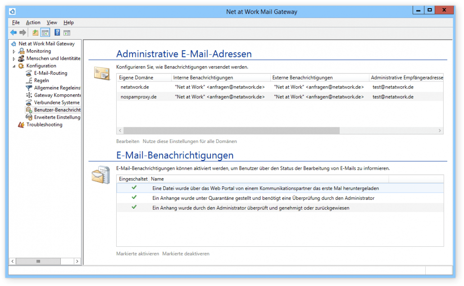Viewport: 464px width, 286px height.
Task: Click the Gateway Komponenten node icon
Action: pyautogui.click(x=29, y=95)
